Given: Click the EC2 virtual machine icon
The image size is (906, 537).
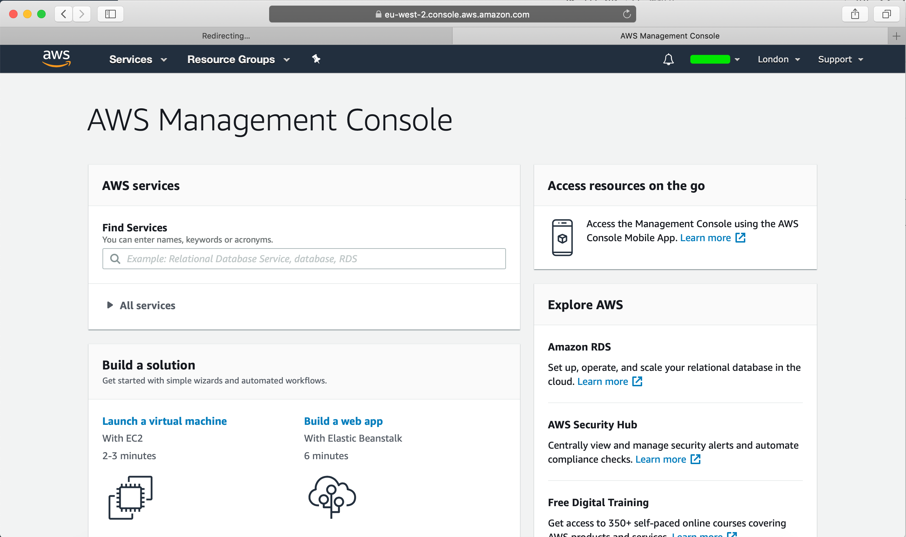Looking at the screenshot, I should 131,497.
